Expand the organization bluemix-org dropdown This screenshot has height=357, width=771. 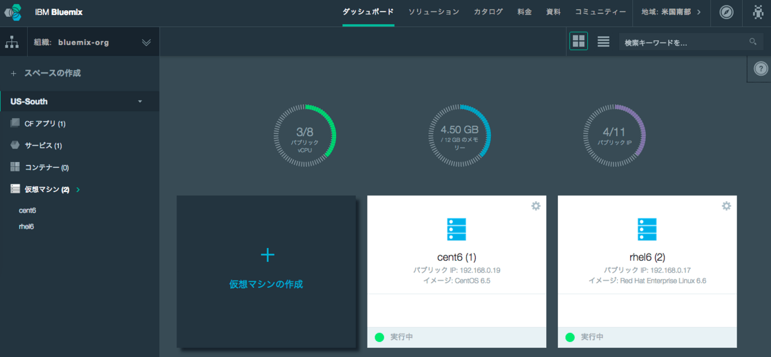click(x=146, y=42)
